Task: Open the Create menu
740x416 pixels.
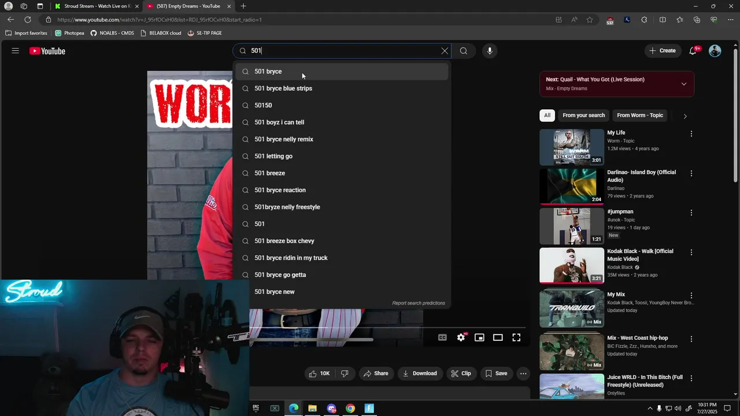Action: coord(663,51)
